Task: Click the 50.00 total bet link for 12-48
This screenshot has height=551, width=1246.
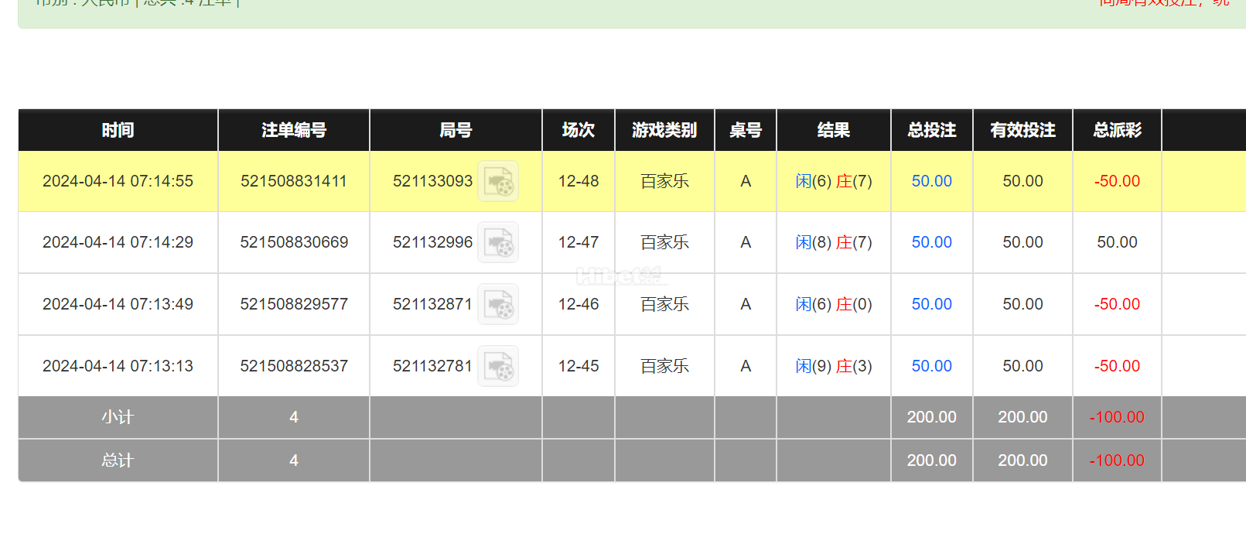Action: 931,181
